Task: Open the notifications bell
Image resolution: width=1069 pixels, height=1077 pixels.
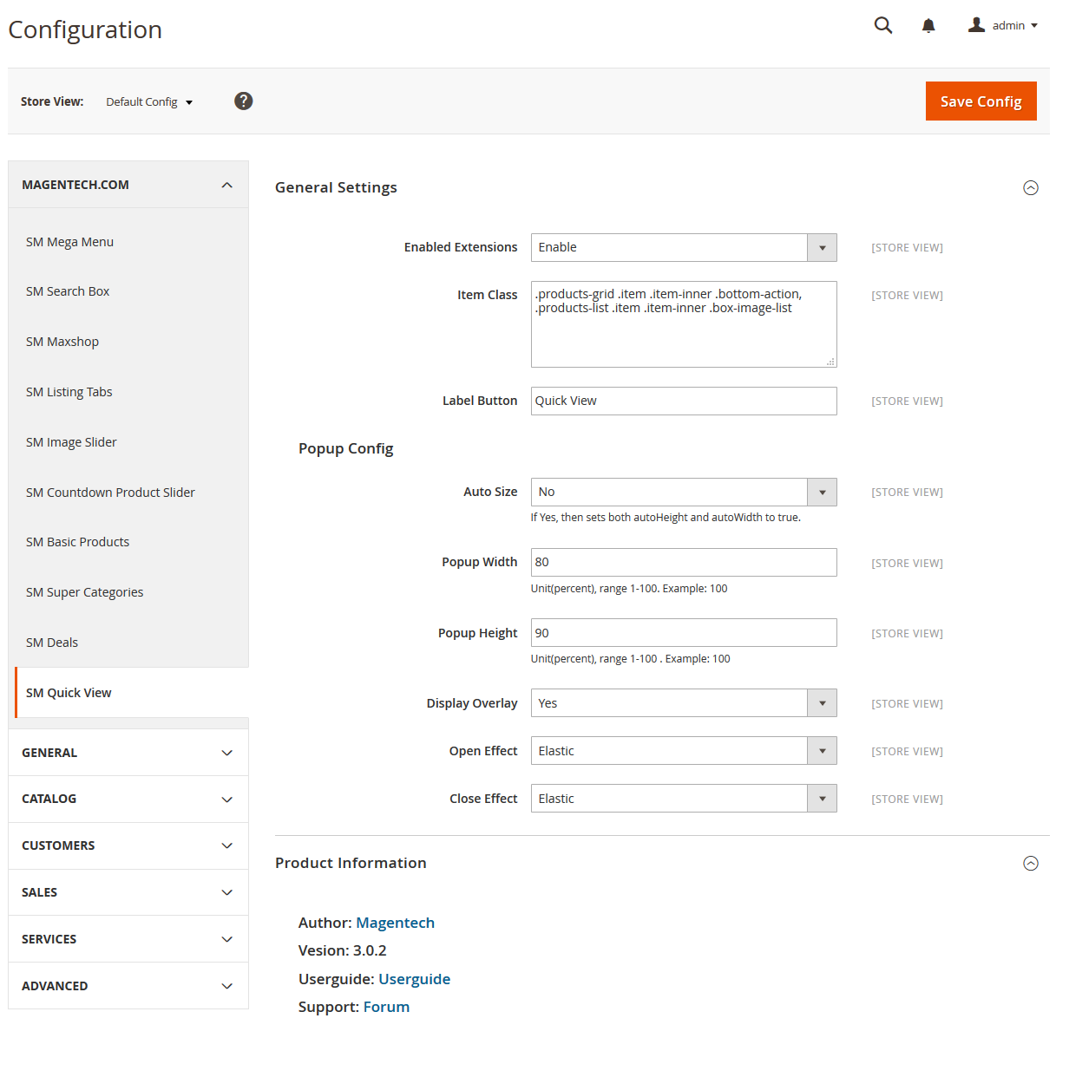Action: (928, 25)
